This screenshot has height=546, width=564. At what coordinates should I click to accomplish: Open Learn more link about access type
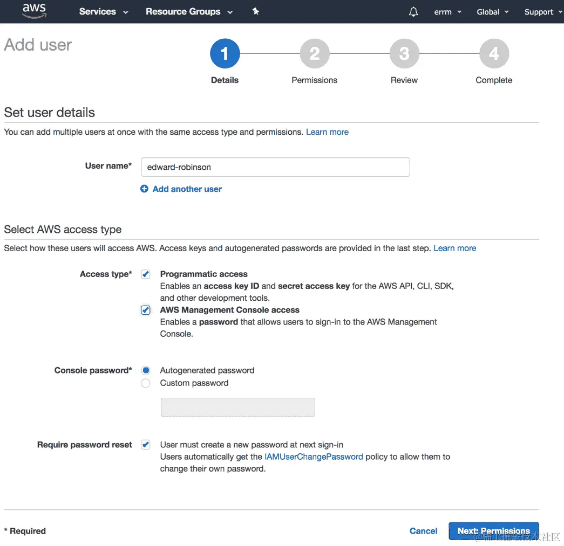tap(454, 248)
